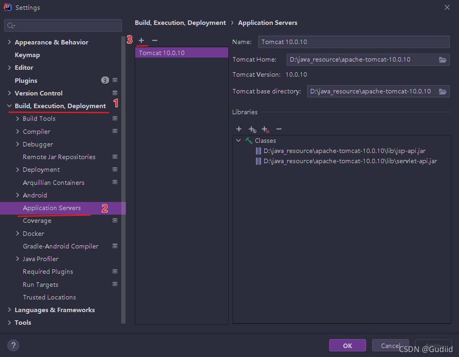Screen dimensions: 459x357
Task: Click the Coverage project-settings icon
Action: pos(115,220)
